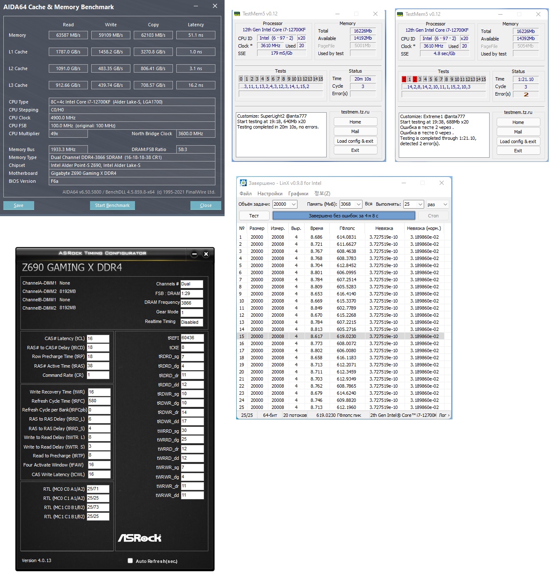Click the CPU Clock value 4900.0 MHz

pos(132,118)
